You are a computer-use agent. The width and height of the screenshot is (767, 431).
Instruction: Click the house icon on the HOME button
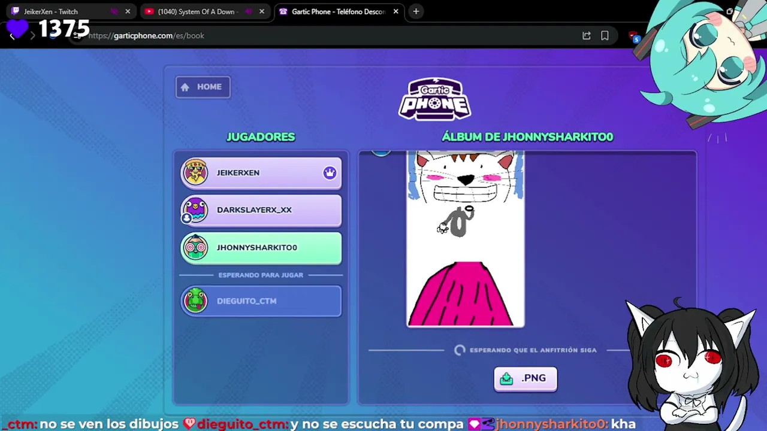pyautogui.click(x=185, y=87)
